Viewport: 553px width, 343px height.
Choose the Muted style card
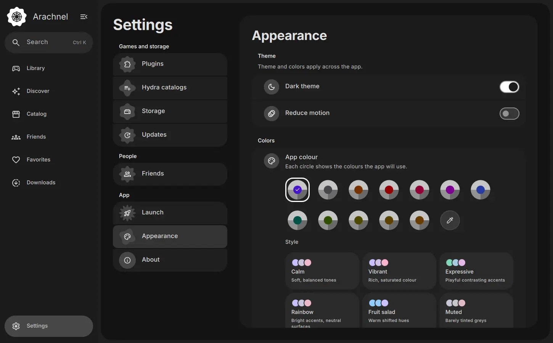coord(476,310)
